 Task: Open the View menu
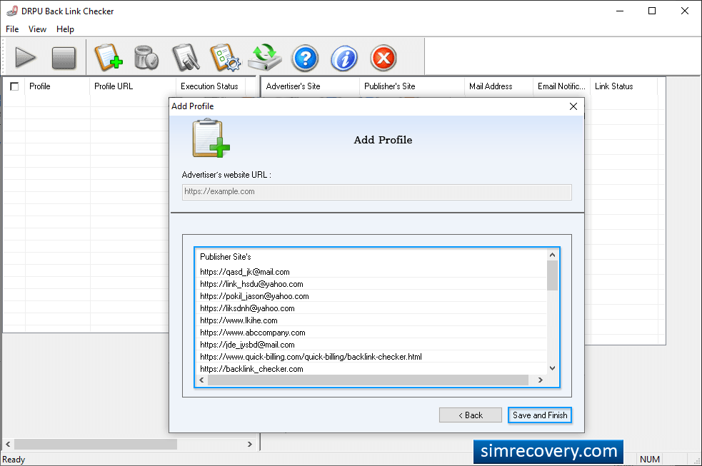(37, 29)
